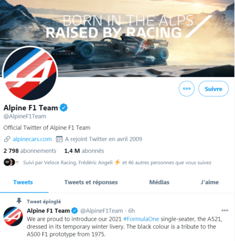Open the Suivi par Veloce Racing followers link
The height and width of the screenshot is (241, 235).
click(117, 162)
